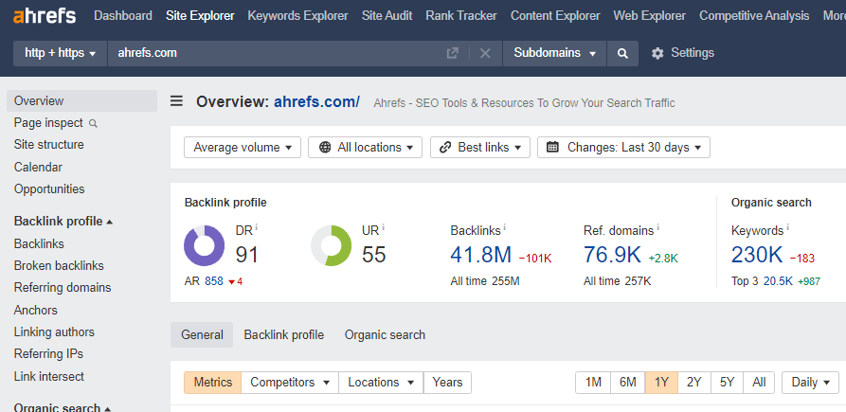This screenshot has height=412, width=846.
Task: Switch to the General tab
Action: (x=202, y=335)
